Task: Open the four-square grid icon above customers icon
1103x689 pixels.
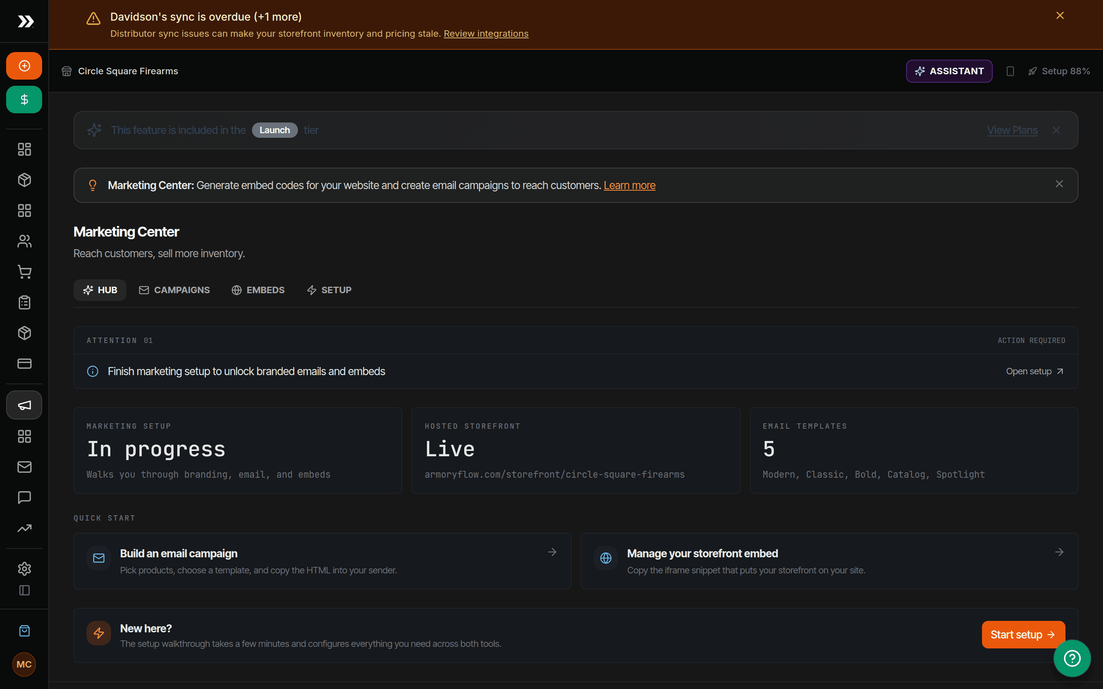Action: [24, 211]
